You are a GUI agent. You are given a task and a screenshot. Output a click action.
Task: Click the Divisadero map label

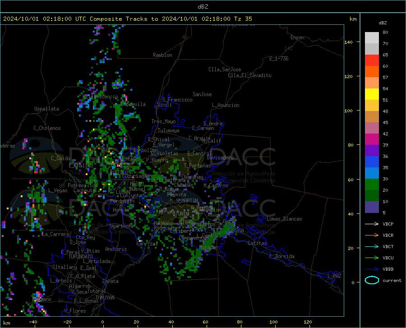(220, 157)
